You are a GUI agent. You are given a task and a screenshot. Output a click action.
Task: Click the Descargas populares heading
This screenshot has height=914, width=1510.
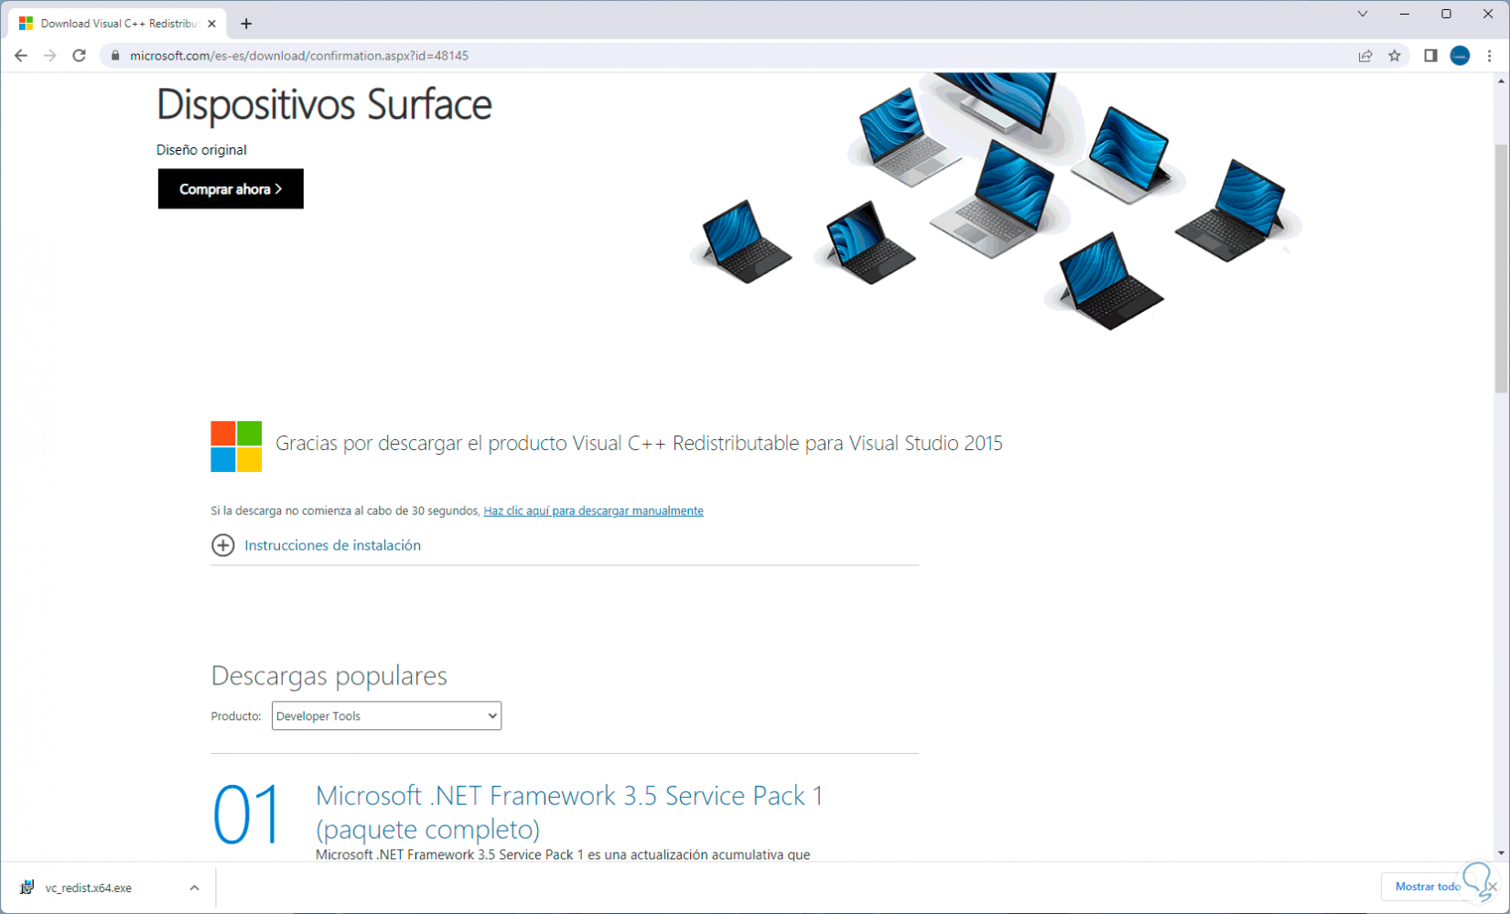pyautogui.click(x=329, y=675)
